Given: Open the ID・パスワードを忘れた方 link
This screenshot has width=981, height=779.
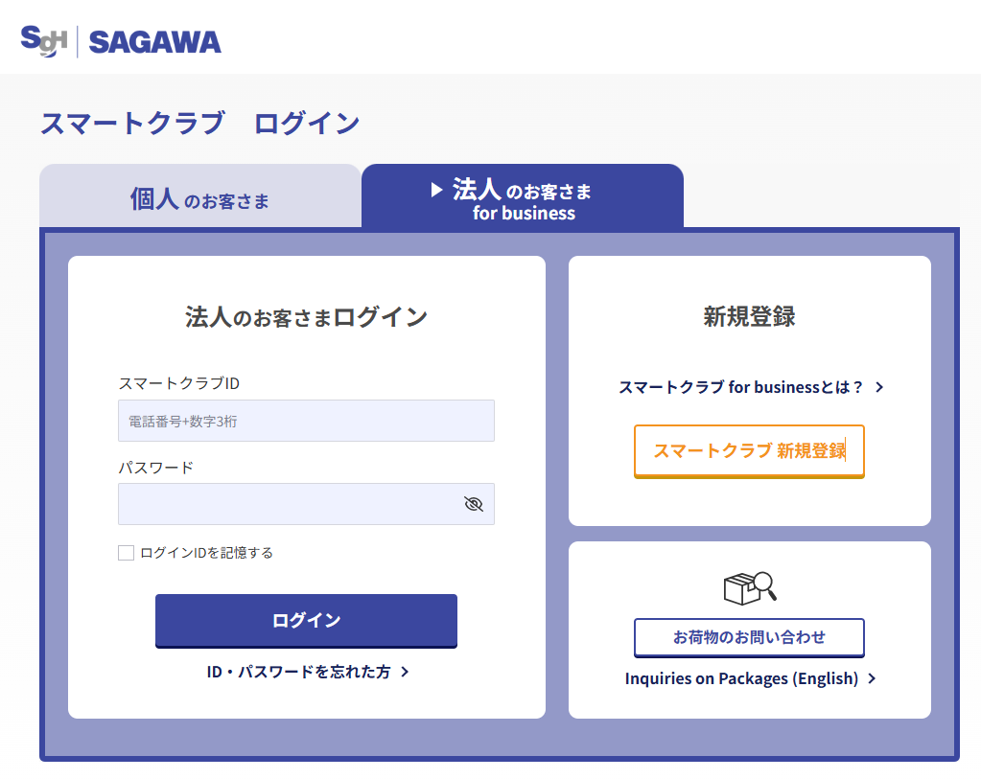Looking at the screenshot, I should 298,672.
